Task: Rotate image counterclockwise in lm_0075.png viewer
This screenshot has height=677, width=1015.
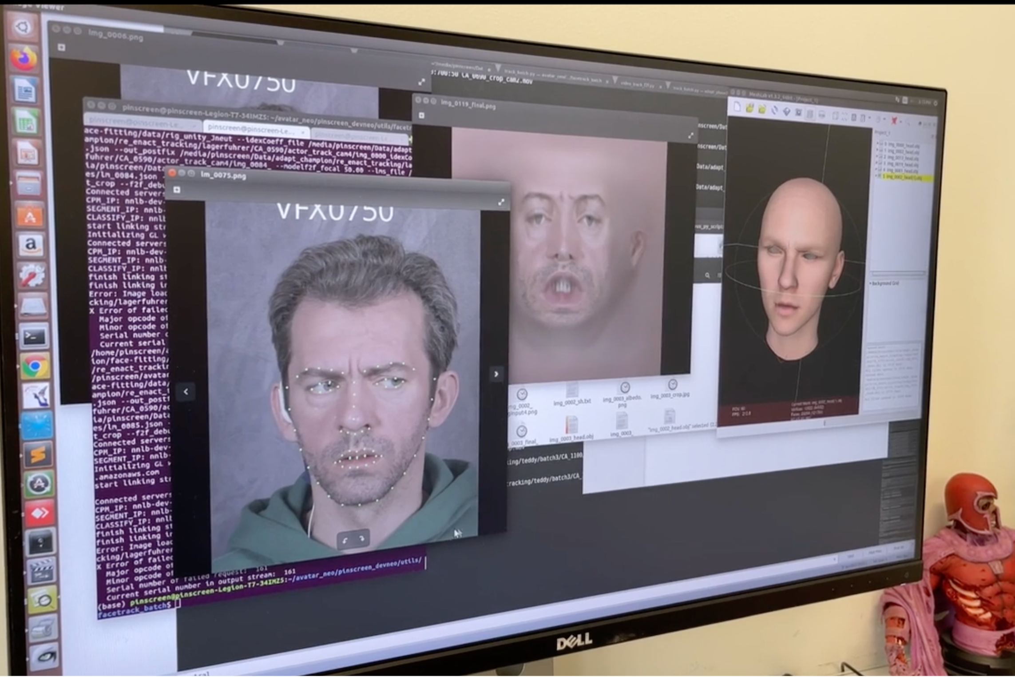Action: (x=345, y=540)
